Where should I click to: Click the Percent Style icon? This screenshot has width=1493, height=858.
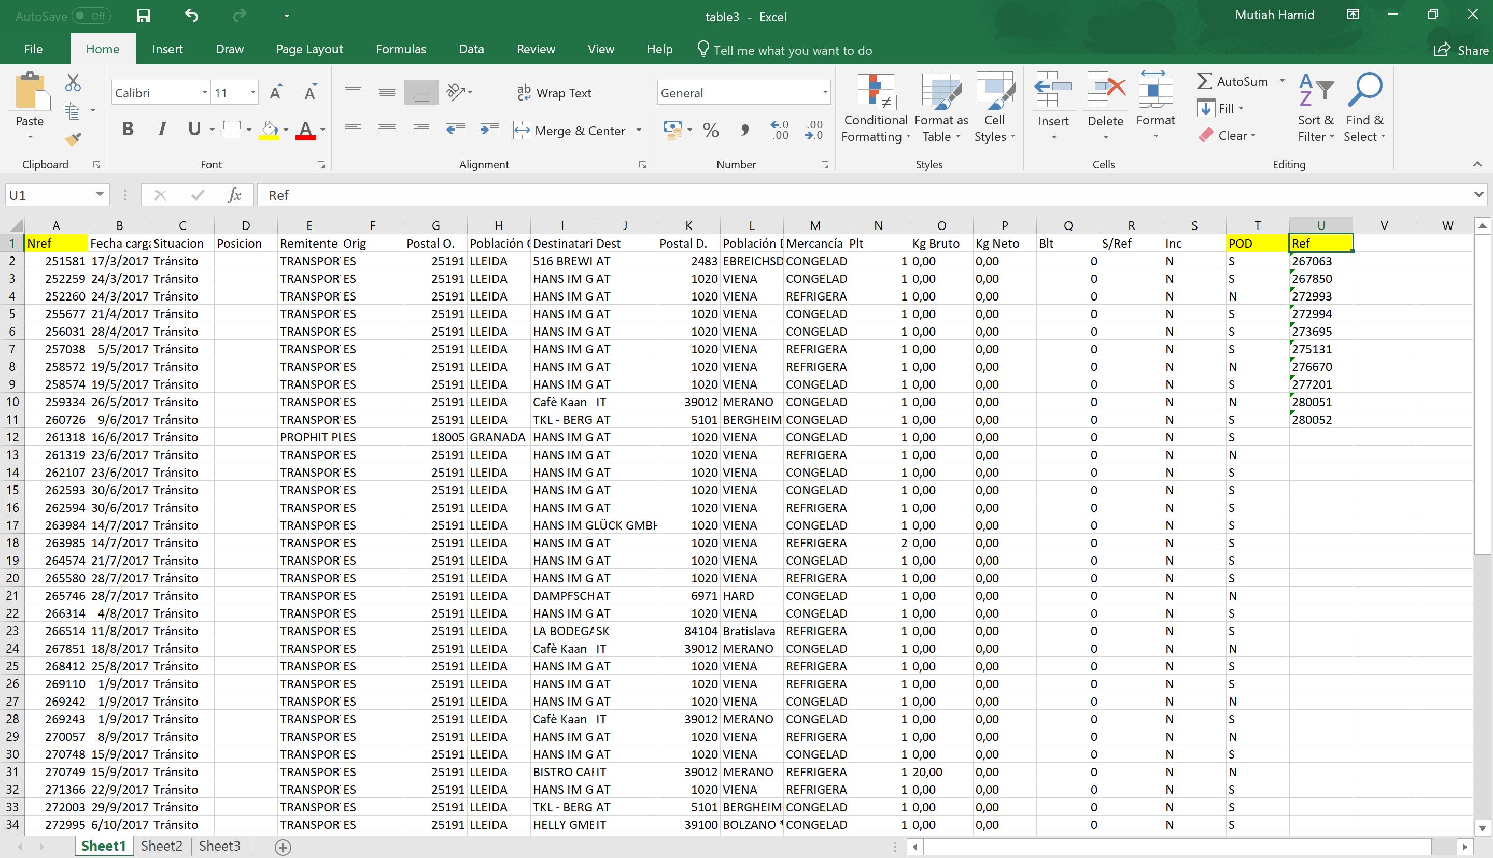pos(711,130)
